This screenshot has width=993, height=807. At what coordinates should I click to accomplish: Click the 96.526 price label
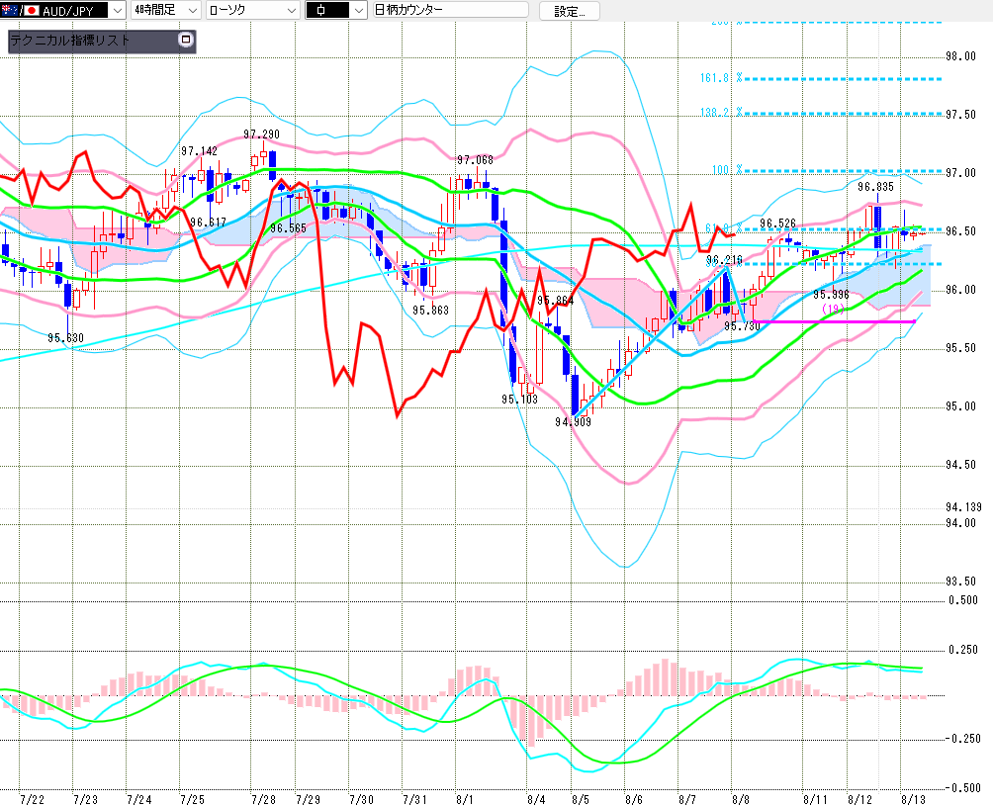point(777,223)
